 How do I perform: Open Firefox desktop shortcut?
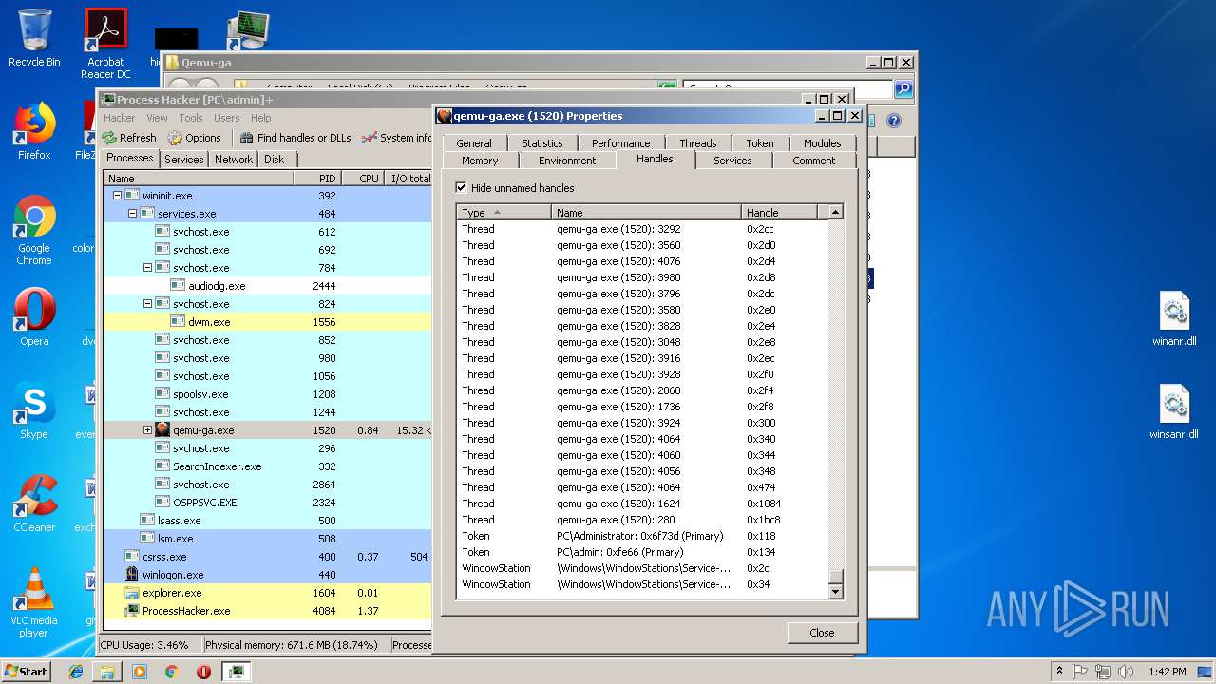(x=34, y=132)
